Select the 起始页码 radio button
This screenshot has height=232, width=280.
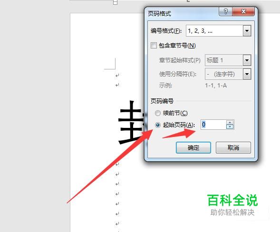coord(158,125)
